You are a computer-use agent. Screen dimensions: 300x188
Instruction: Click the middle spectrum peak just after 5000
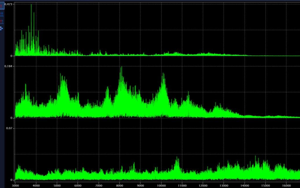pyautogui.click(x=61, y=75)
